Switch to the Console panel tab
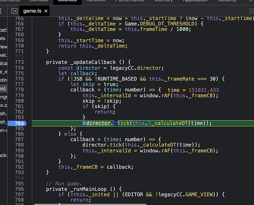 [x=39, y=1]
